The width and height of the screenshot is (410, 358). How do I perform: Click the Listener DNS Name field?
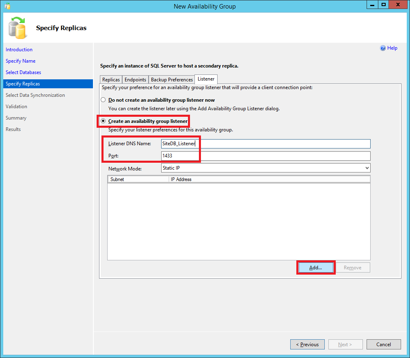tap(265, 144)
